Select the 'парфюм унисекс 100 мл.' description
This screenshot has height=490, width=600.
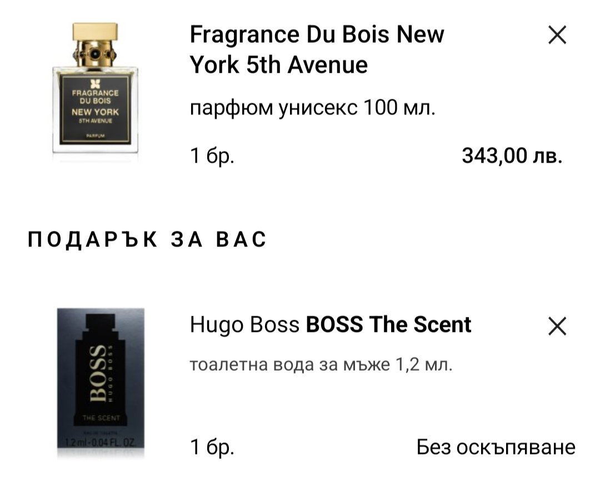pos(313,108)
